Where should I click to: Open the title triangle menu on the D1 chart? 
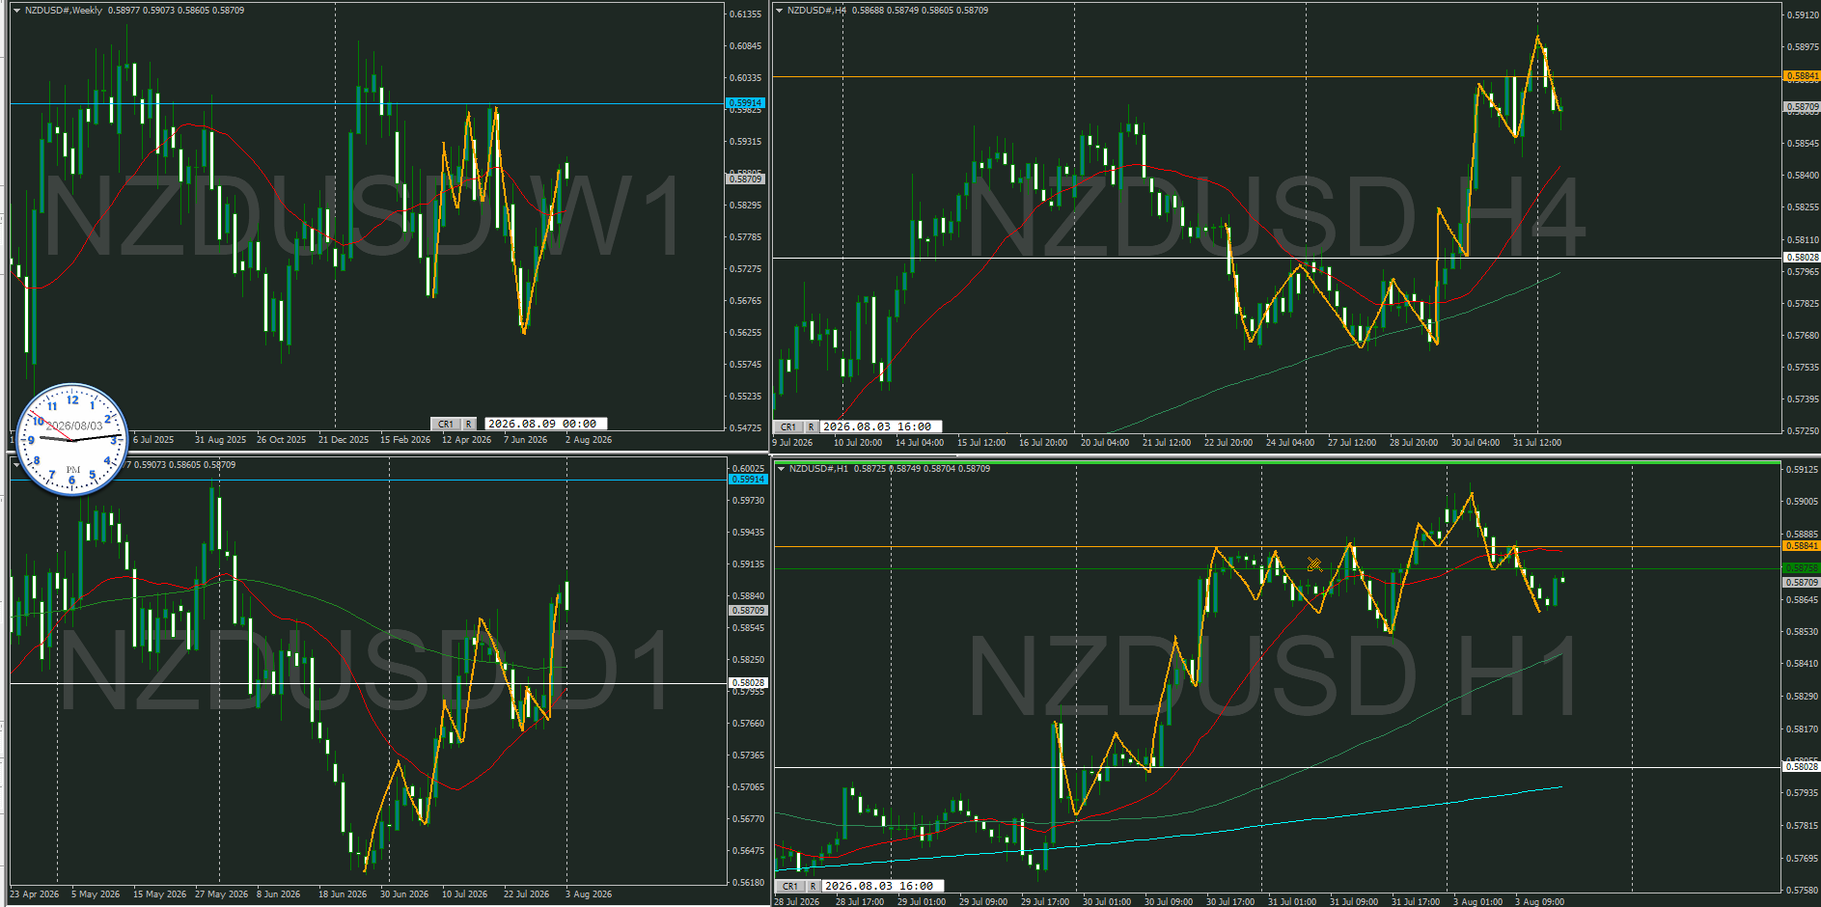[16, 465]
